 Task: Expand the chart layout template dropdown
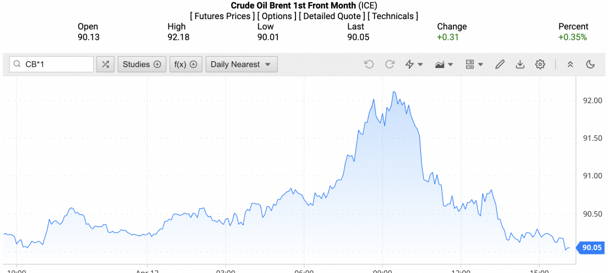(474, 64)
